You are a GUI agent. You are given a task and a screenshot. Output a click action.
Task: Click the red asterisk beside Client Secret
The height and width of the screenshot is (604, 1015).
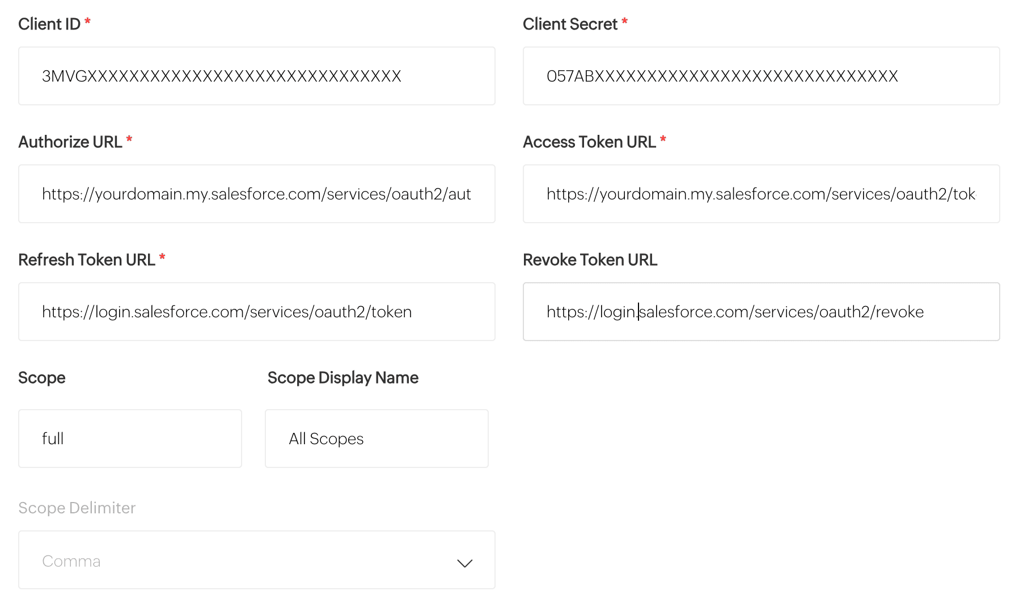624,22
